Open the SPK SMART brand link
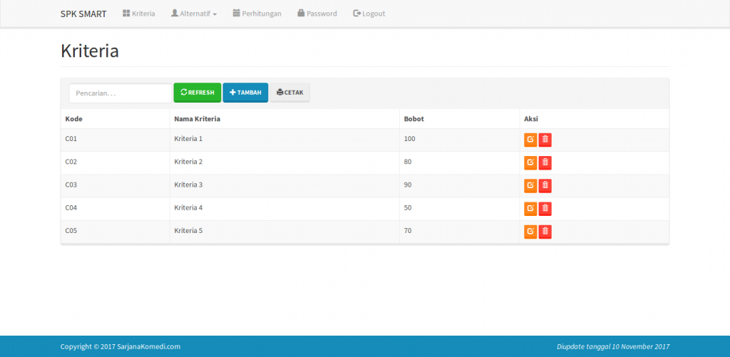 [x=83, y=14]
